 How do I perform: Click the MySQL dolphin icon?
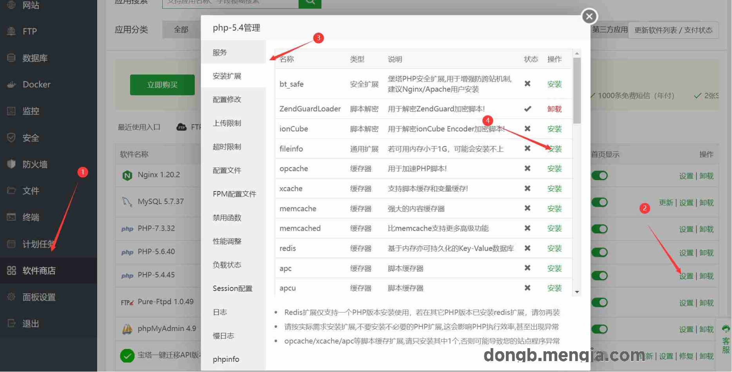[127, 202]
